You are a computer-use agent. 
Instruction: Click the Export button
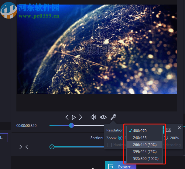pos(121,166)
